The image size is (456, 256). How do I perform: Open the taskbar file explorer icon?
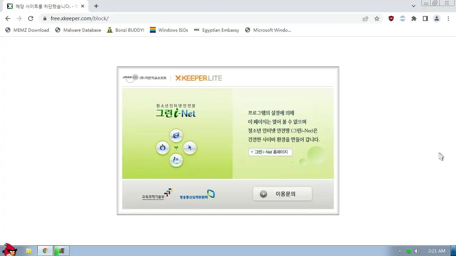pos(29,251)
